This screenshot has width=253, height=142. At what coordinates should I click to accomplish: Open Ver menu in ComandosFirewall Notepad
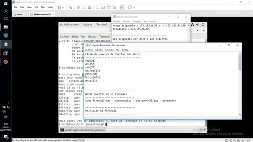(118, 50)
